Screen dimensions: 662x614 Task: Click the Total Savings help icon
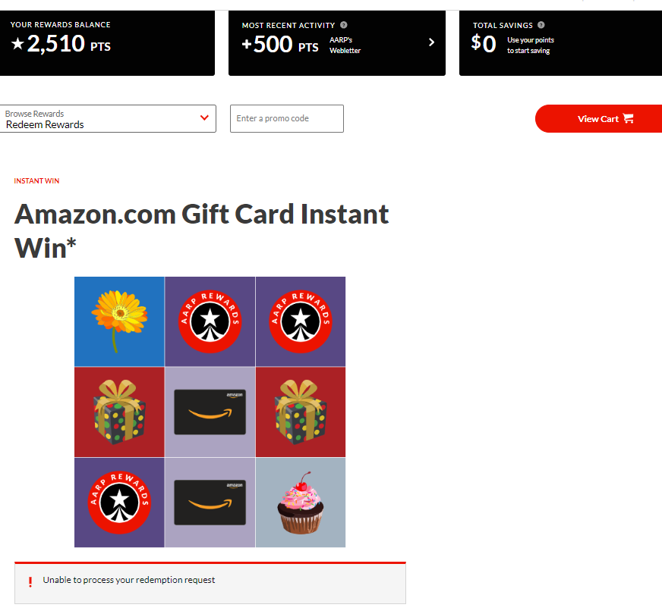point(541,25)
